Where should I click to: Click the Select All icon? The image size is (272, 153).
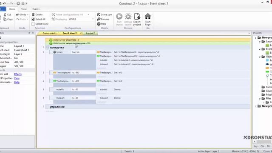click(x=33, y=19)
